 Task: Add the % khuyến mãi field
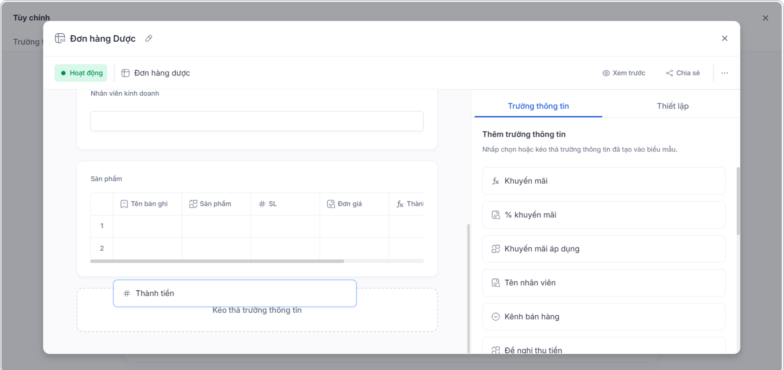coord(604,215)
